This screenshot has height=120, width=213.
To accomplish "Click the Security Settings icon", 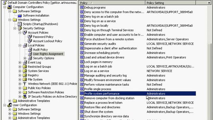I will [20, 28].
